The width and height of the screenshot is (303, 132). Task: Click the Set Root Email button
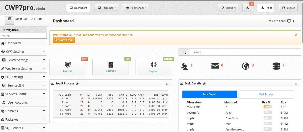[64, 40]
